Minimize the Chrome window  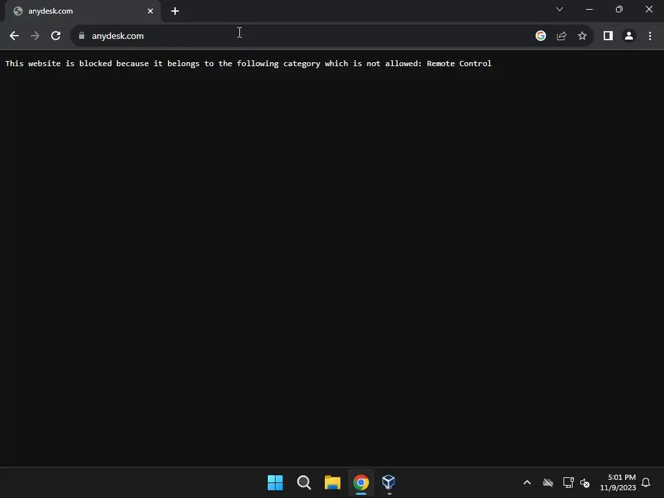[x=589, y=9]
